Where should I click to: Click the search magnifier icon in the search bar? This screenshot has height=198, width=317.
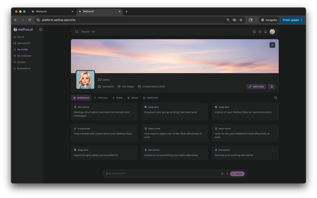click(x=77, y=32)
